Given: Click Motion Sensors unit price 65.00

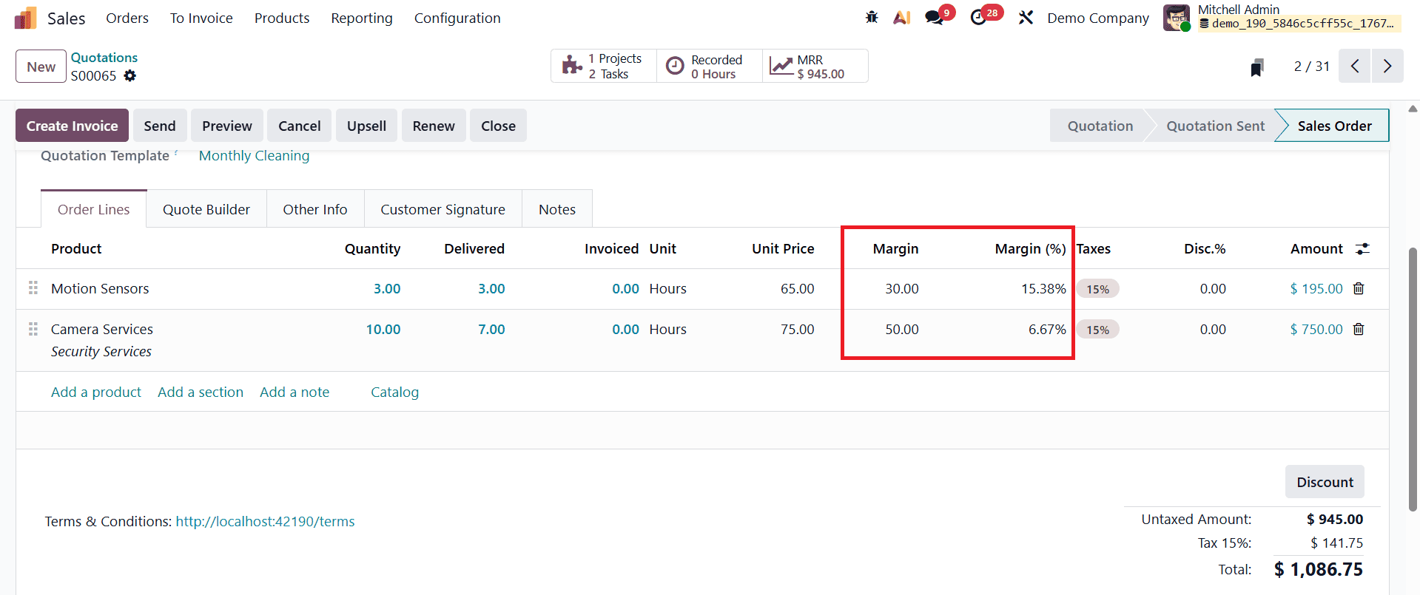Looking at the screenshot, I should click(x=797, y=288).
